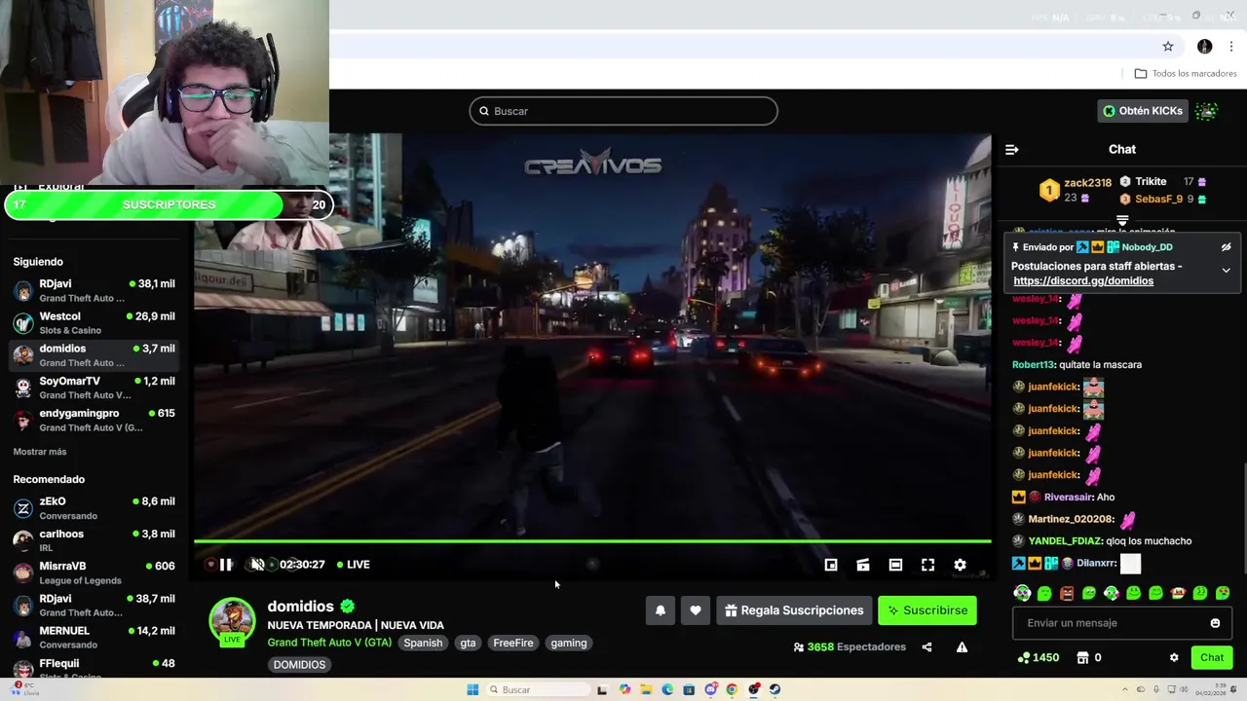Click Robert13 username in chat
Viewport: 1247px width, 701px height.
click(x=1033, y=365)
